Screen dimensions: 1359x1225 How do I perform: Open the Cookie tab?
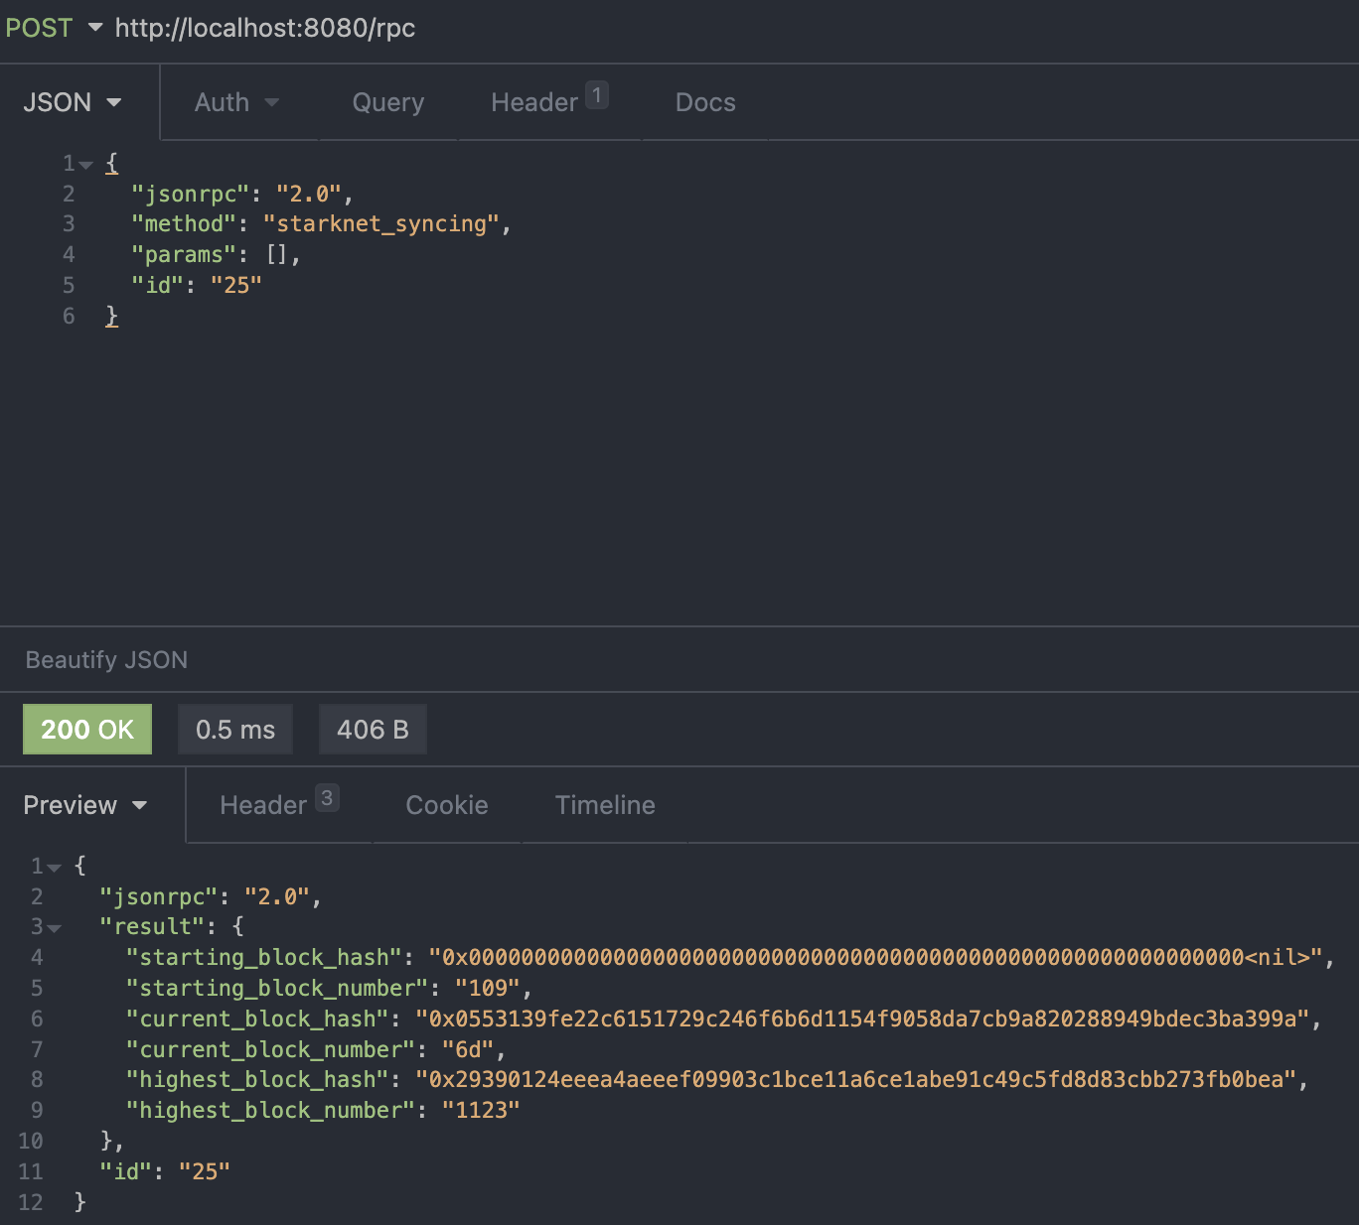[447, 805]
